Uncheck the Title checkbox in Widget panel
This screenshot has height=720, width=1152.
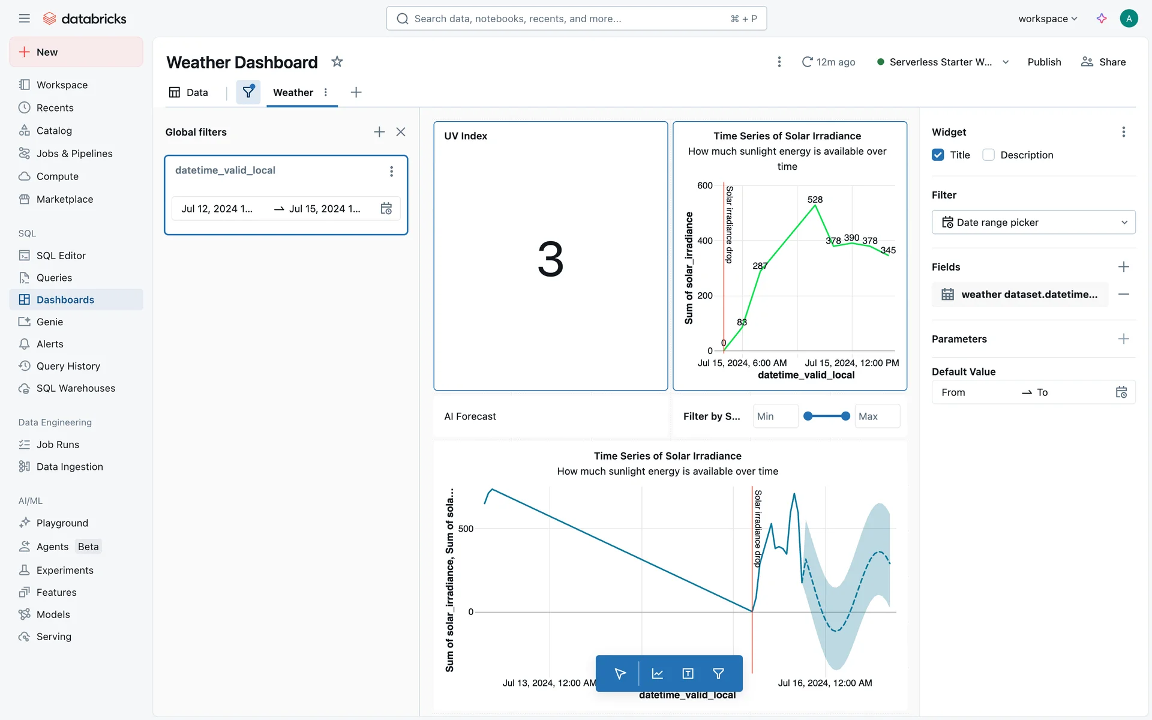tap(938, 155)
